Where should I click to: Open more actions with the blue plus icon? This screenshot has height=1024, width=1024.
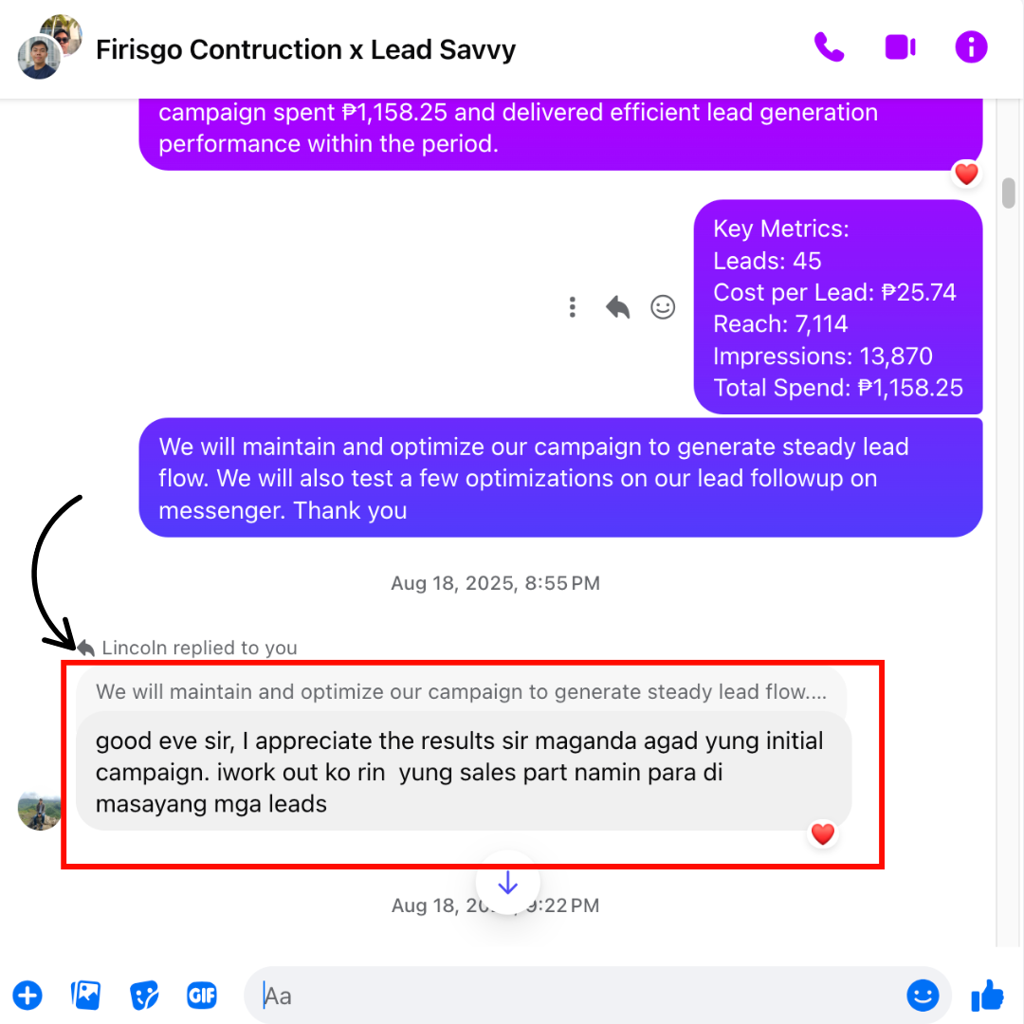(27, 996)
